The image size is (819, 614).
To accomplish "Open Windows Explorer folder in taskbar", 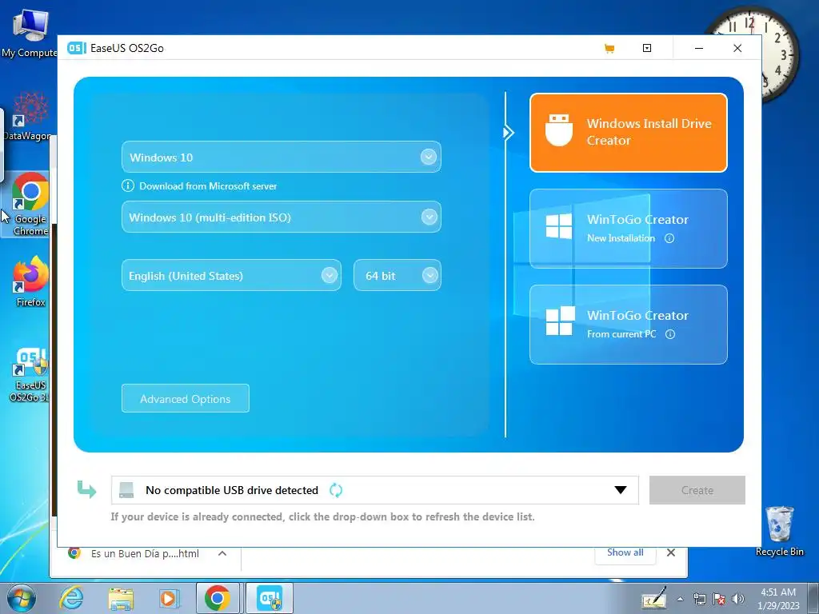I will [121, 598].
